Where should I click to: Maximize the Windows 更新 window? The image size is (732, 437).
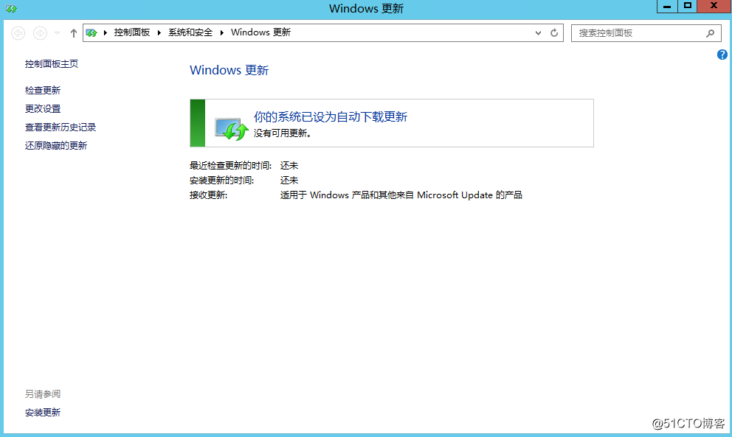pyautogui.click(x=687, y=6)
